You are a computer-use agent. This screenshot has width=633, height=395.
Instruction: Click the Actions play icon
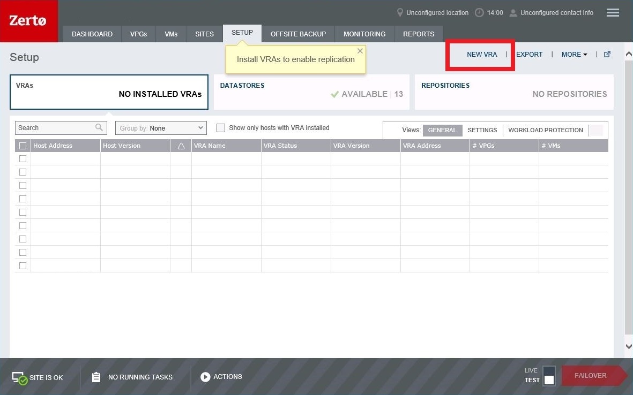point(205,377)
